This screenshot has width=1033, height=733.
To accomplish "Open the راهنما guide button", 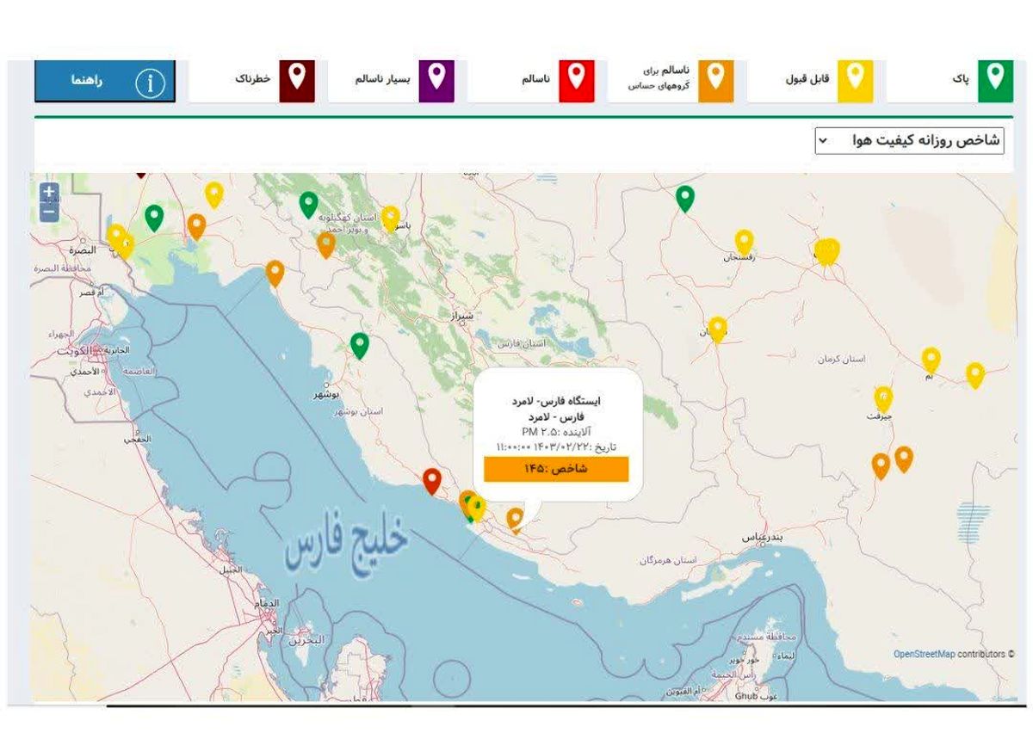I will click(x=105, y=81).
